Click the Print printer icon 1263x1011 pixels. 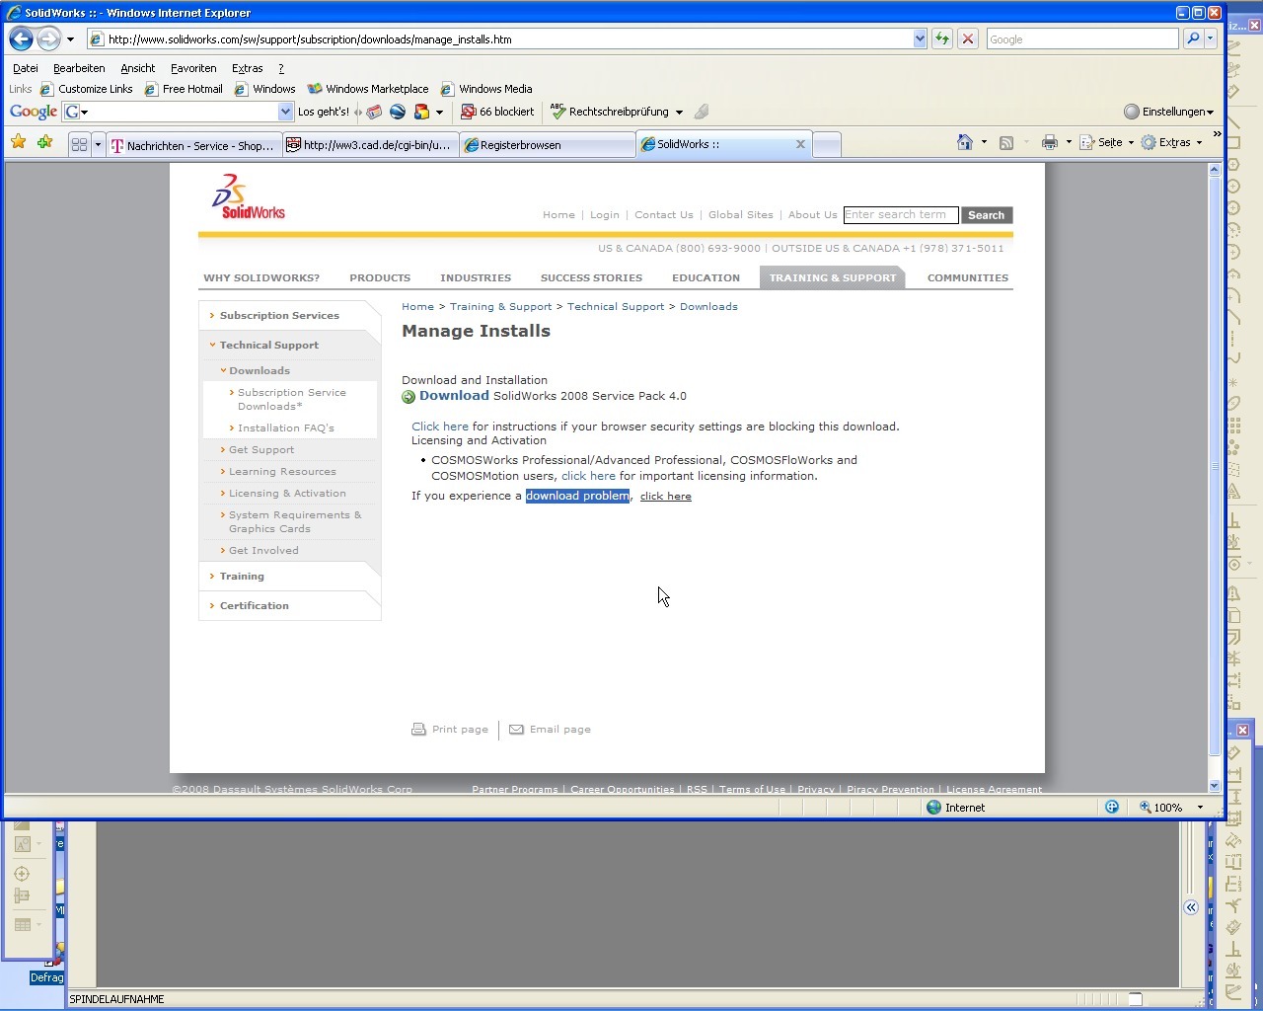[1050, 142]
